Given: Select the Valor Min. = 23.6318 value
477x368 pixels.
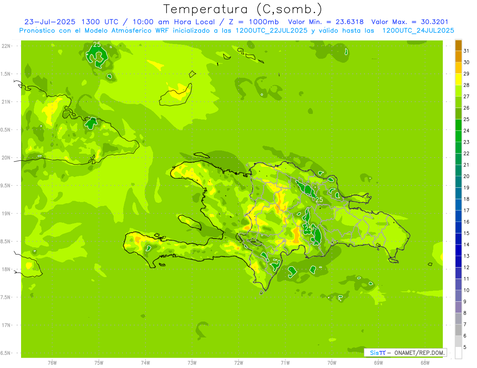Looking at the screenshot, I should [x=326, y=22].
